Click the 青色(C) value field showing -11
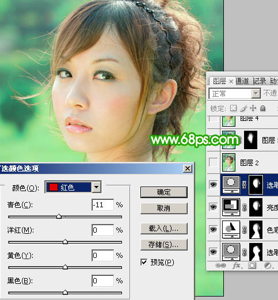Screen dimensions: 278x300 [x=102, y=205]
